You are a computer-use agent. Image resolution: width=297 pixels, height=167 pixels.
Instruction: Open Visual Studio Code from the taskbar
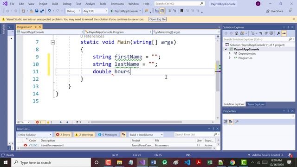point(187,162)
